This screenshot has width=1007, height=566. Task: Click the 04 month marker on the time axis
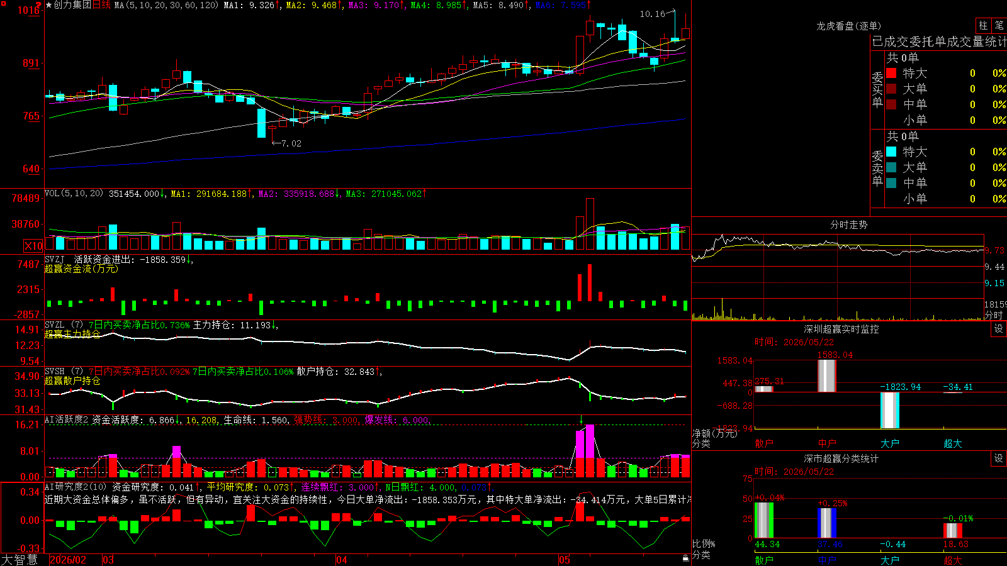click(342, 560)
